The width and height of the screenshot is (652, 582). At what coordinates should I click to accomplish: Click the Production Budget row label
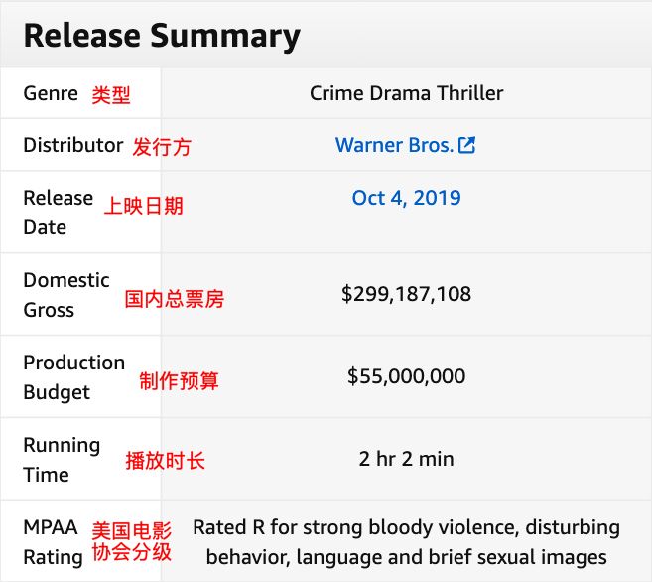pos(73,376)
